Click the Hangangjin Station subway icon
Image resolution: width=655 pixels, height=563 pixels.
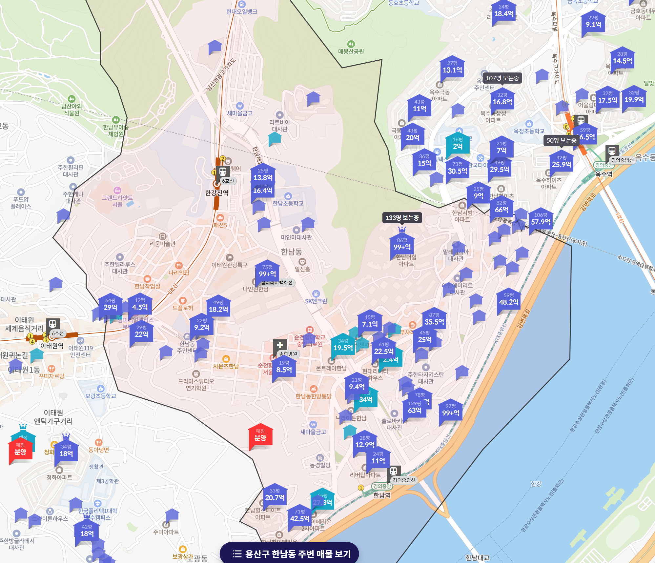tap(223, 171)
